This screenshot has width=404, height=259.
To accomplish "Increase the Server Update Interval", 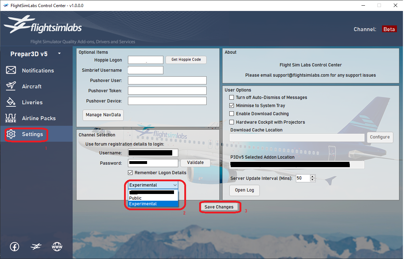I will click(x=313, y=177).
